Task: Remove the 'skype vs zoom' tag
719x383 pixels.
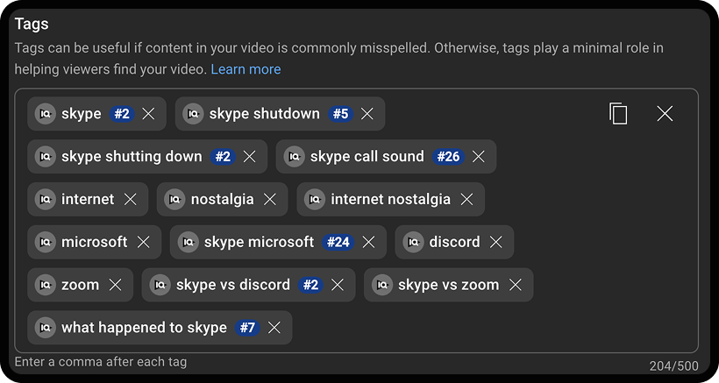Action: pos(516,285)
